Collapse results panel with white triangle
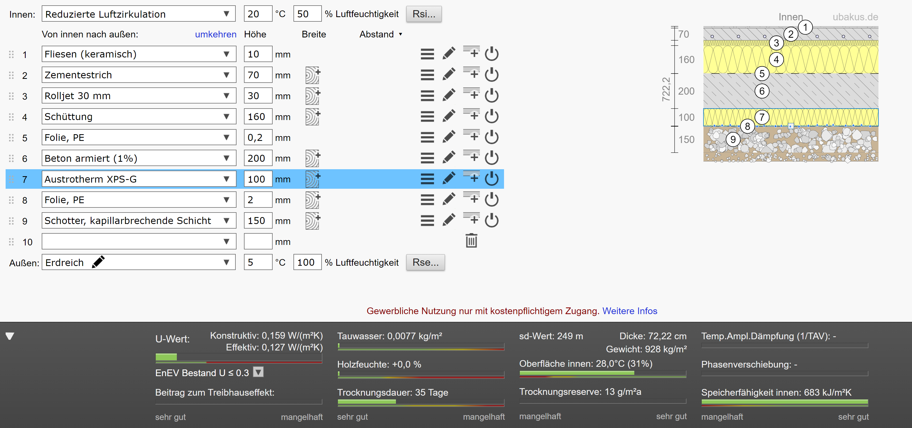 pos(10,336)
